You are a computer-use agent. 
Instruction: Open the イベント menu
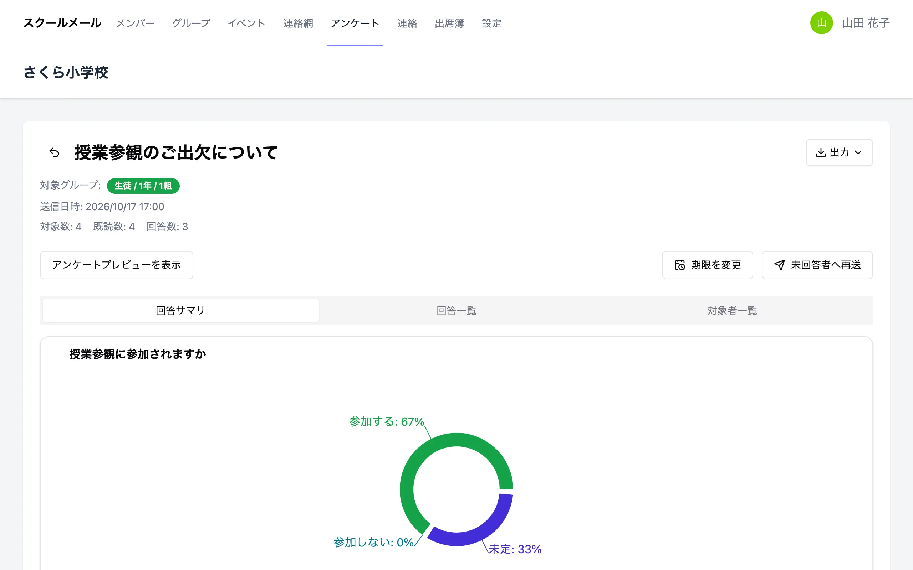pos(246,24)
